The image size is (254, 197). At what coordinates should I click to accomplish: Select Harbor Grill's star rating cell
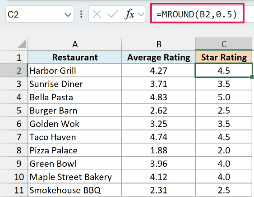(224, 71)
